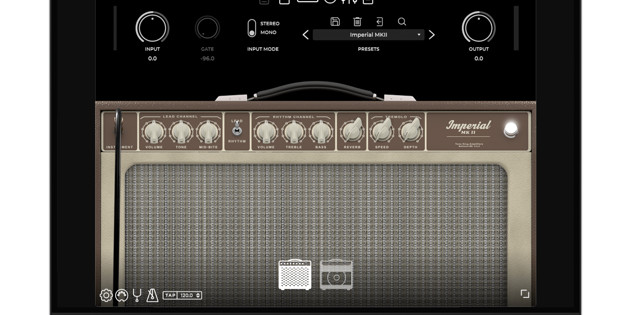
Task: Delete the preset using the trash icon
Action: point(358,22)
